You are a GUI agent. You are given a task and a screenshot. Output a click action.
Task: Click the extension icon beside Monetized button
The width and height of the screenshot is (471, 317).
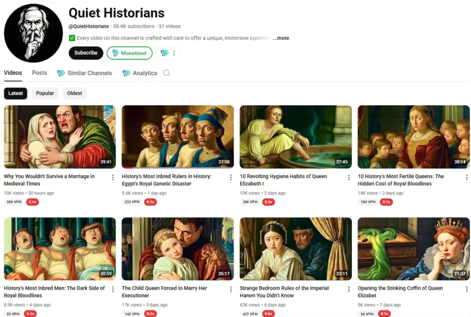point(164,53)
